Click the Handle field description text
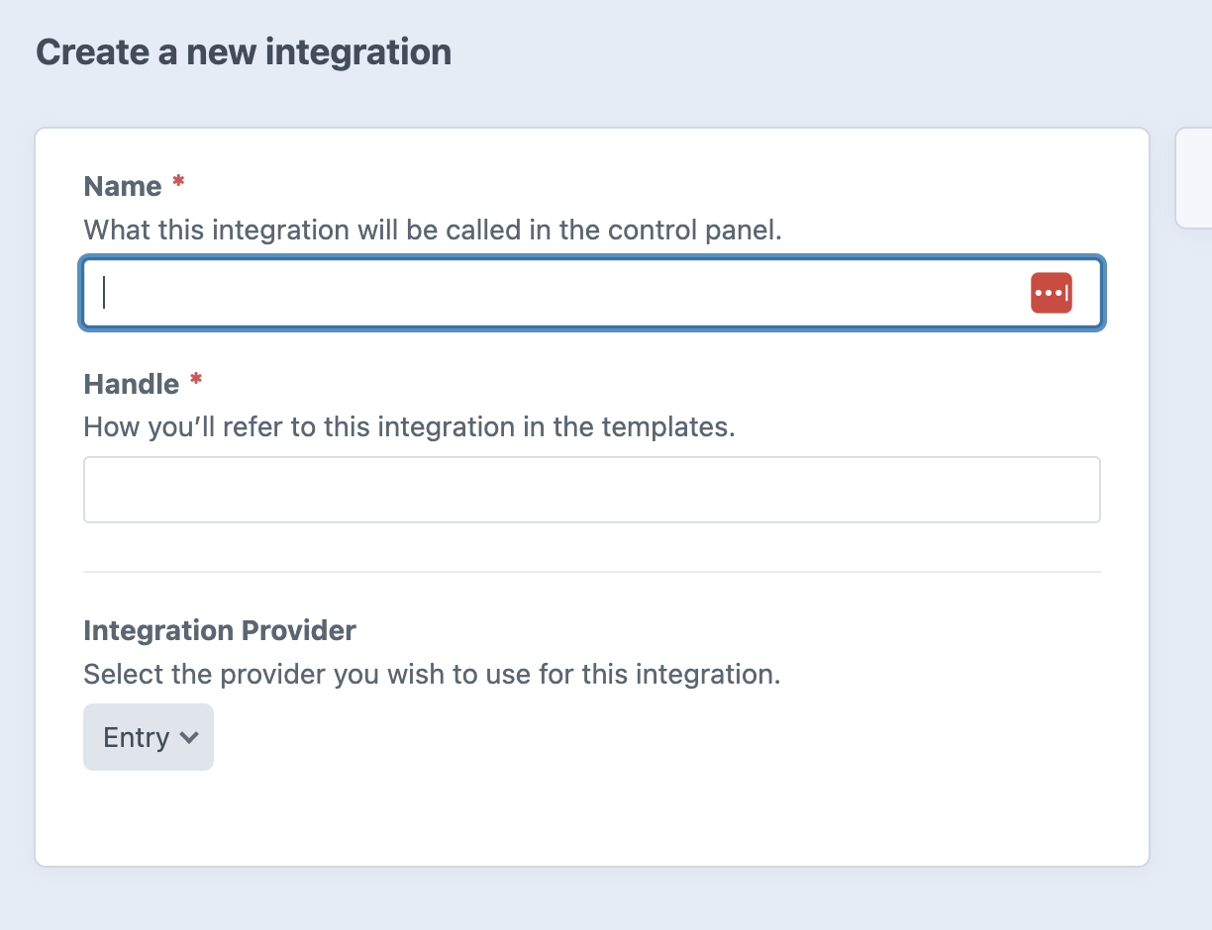The width and height of the screenshot is (1212, 930). point(408,426)
